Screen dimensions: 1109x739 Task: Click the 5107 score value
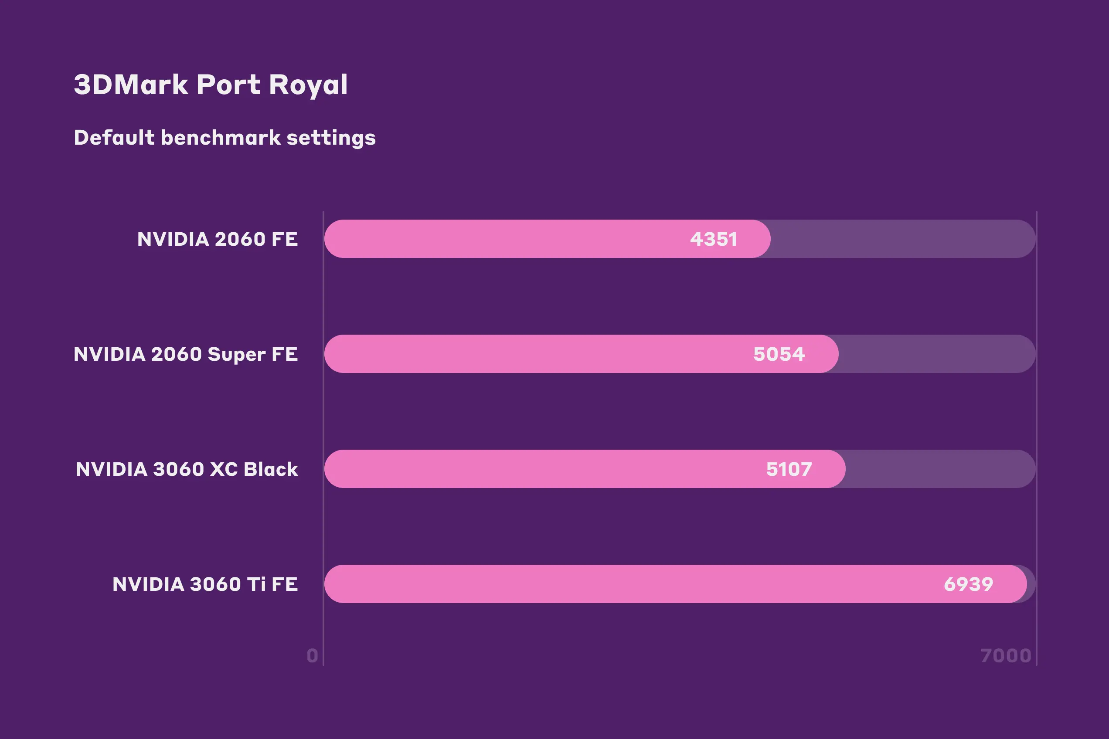pos(789,469)
